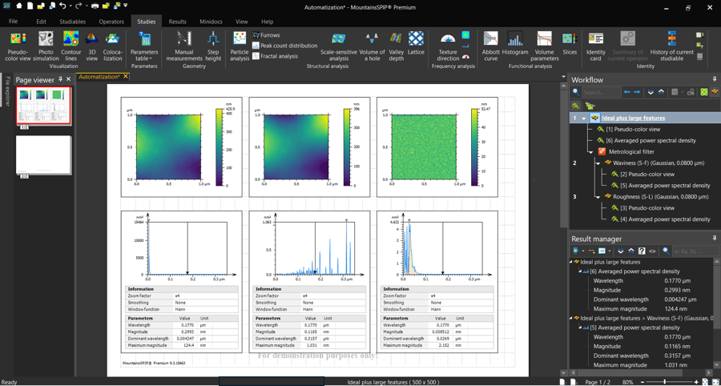Toggle Page viewer pin
Viewport: 721px width, 386px height.
click(61, 79)
